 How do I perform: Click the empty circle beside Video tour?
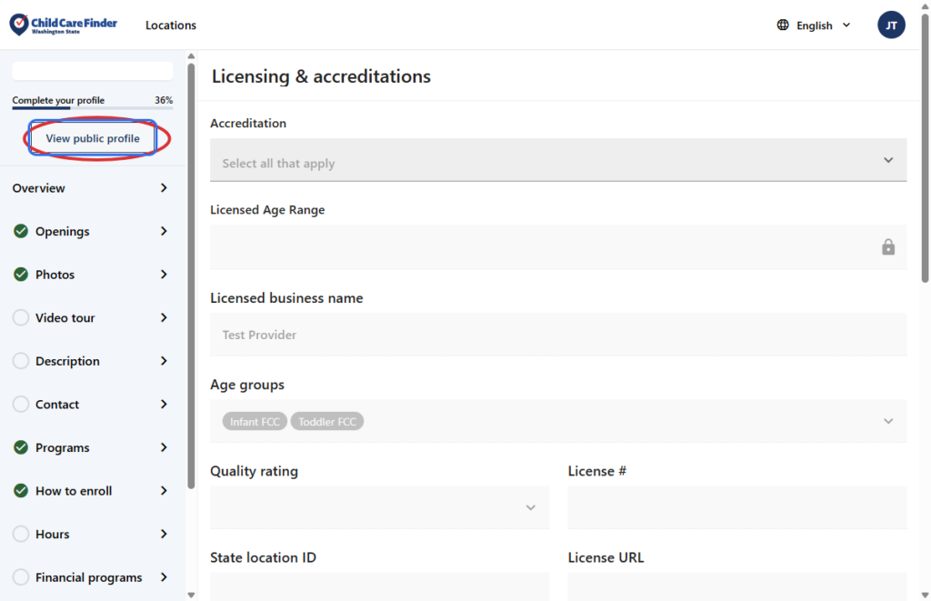tap(21, 318)
